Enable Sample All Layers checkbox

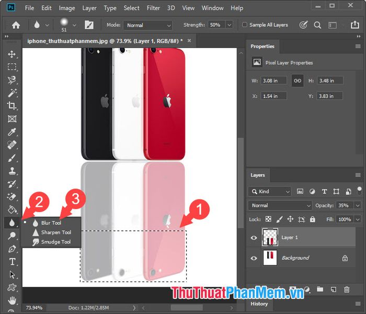244,25
